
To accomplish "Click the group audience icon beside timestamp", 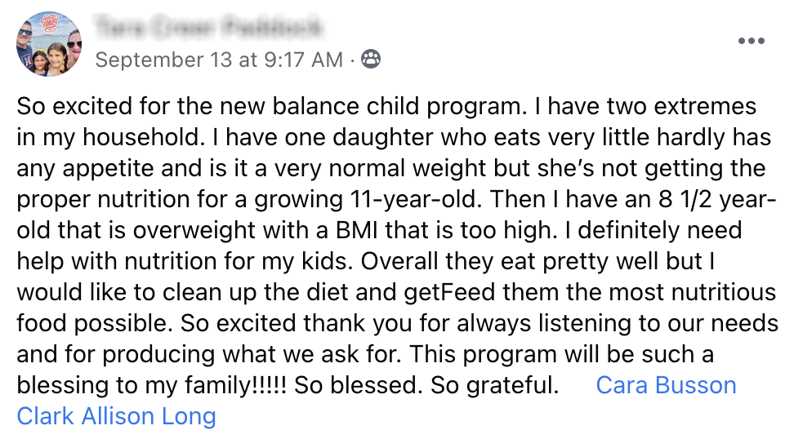I will [371, 60].
